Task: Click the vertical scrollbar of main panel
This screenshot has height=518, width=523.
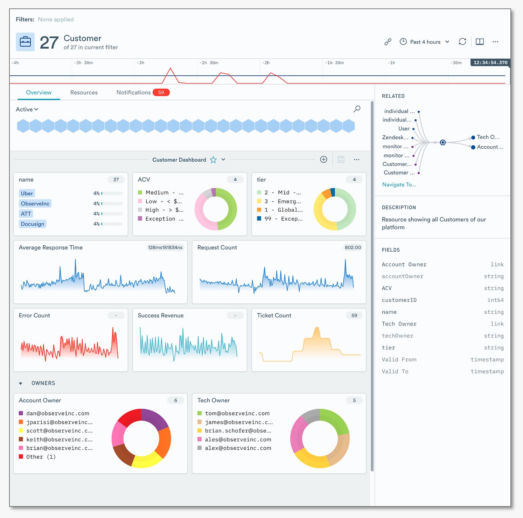Action: (x=372, y=286)
